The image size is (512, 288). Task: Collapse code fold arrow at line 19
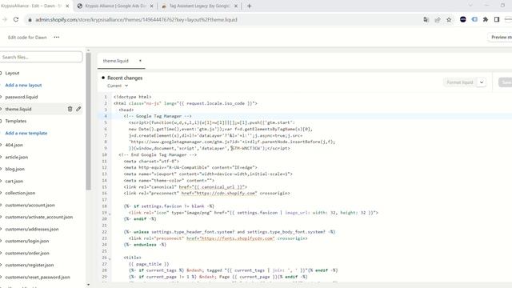tap(110, 214)
